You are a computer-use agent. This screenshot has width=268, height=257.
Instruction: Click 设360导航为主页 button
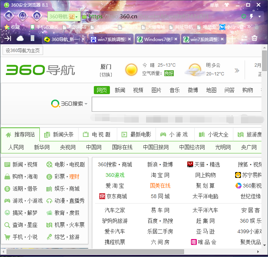tap(23, 51)
